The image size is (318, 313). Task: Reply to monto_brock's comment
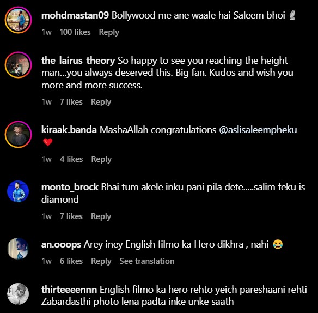[x=101, y=216]
